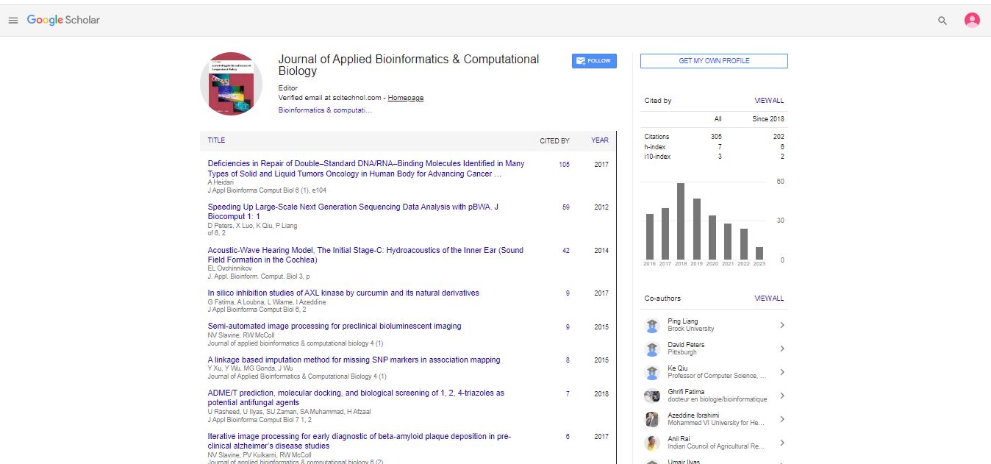Screen dimensions: 991x464
Task: Expand chevron beside Azeddine Ibrahimi
Action: [x=782, y=419]
